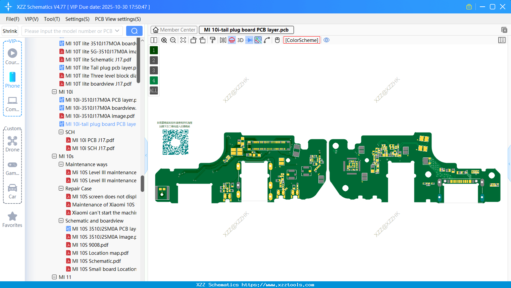Collapse the Repair Case section
The height and width of the screenshot is (288, 511).
61,188
